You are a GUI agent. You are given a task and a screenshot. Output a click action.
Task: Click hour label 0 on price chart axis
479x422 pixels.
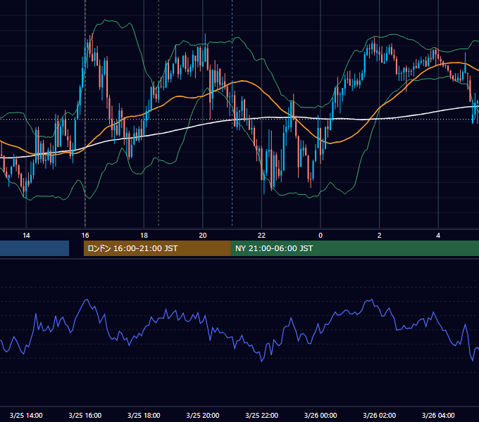(321, 236)
